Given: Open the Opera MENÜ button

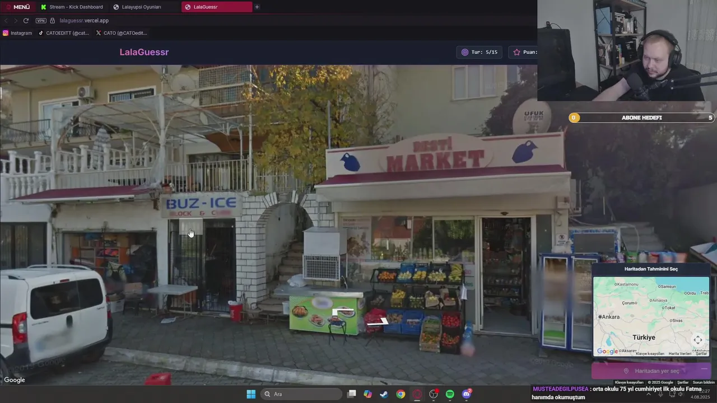Looking at the screenshot, I should [18, 7].
